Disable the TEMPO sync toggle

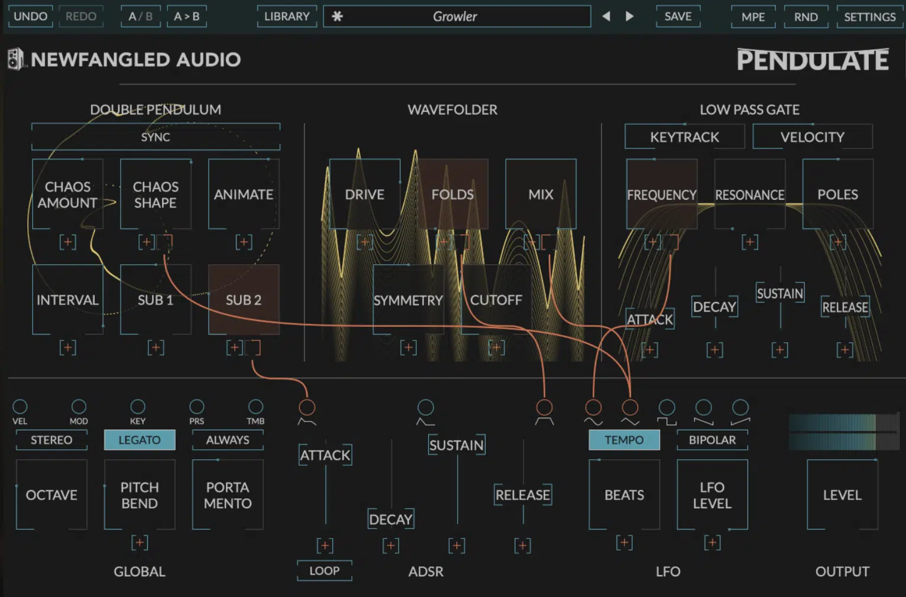click(624, 440)
